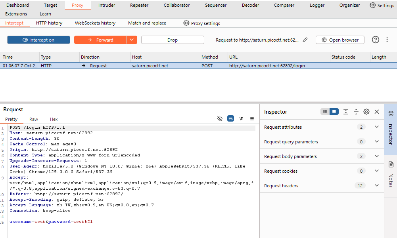
Task: Open Inspector settings gear
Action: 366,112
